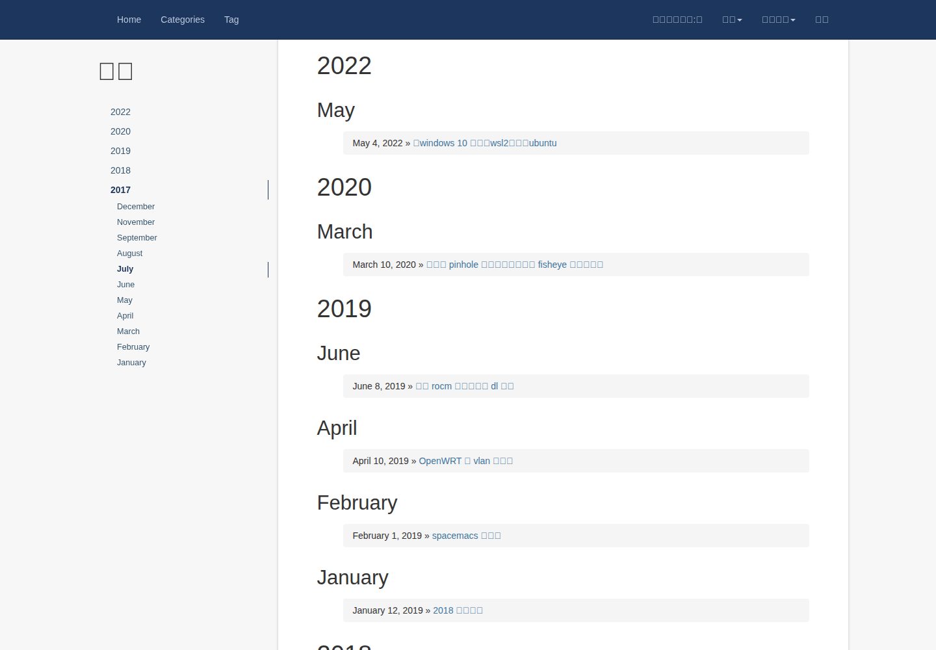Open Categories in the top navbar
This screenshot has width=936, height=650.
coord(183,19)
